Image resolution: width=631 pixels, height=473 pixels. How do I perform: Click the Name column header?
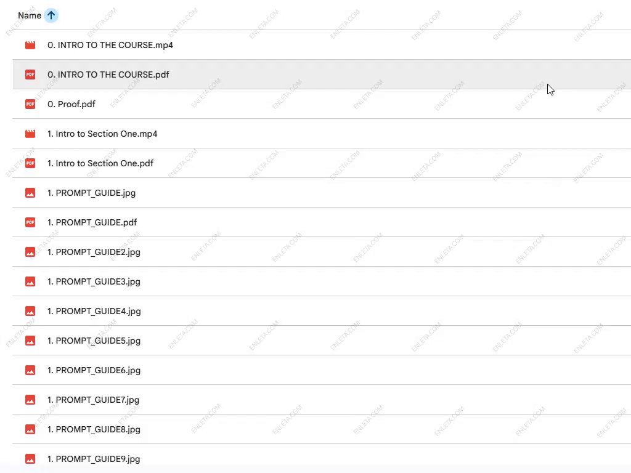tap(30, 15)
